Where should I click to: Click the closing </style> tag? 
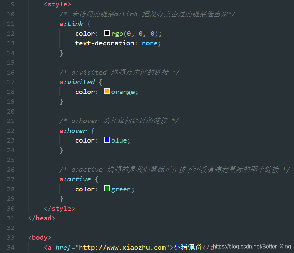(59, 209)
